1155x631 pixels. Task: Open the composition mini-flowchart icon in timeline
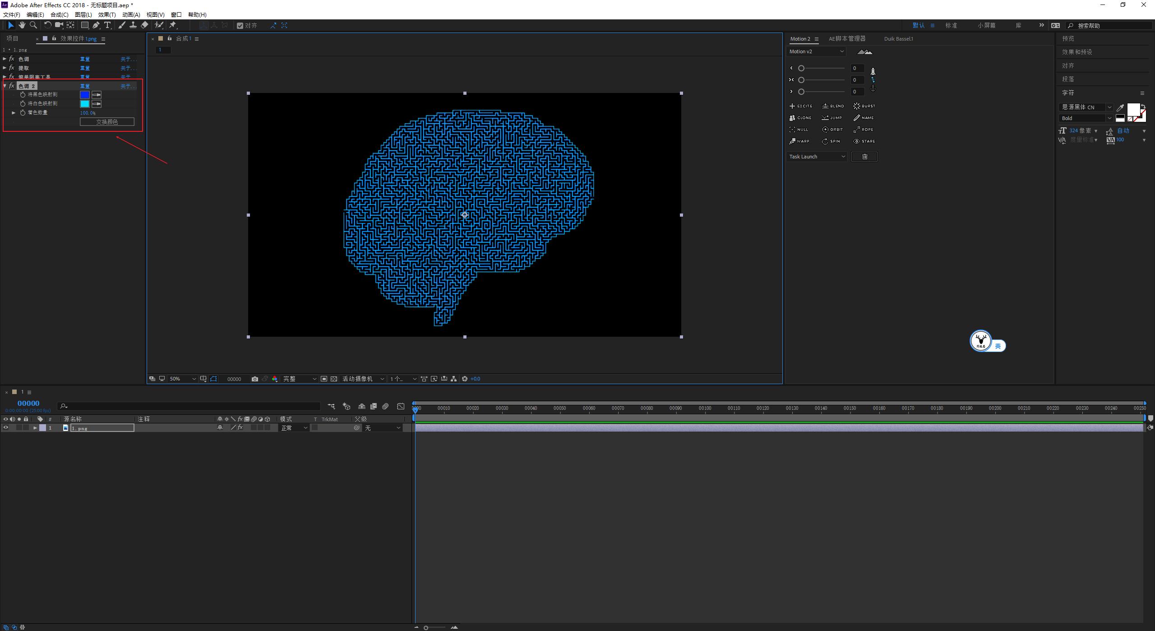coord(332,406)
